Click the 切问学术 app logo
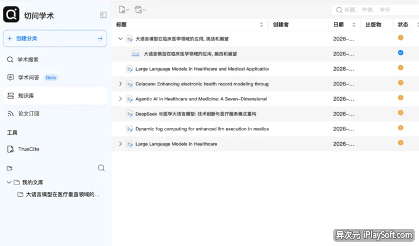Screen dimensions: 419x246 pos(11,14)
